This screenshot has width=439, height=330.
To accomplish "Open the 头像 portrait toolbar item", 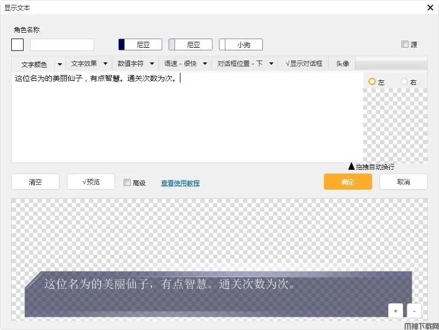I will (343, 64).
